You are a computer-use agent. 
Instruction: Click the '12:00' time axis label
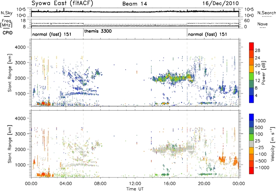(x=135, y=184)
